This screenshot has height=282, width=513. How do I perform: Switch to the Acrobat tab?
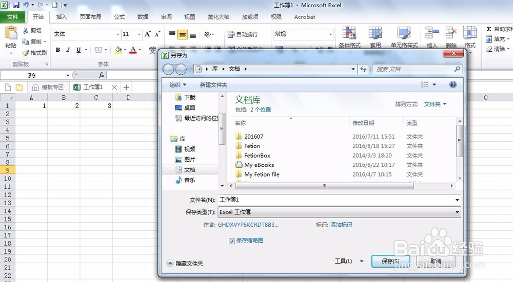pos(305,17)
